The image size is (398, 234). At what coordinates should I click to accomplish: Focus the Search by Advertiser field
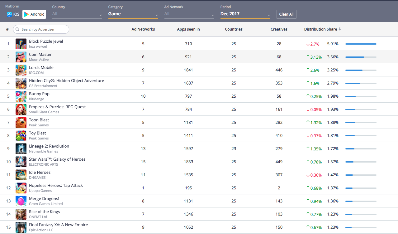point(41,29)
